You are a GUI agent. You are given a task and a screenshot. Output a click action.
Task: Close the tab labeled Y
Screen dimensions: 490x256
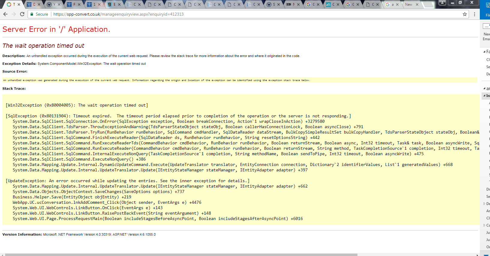click(59, 5)
